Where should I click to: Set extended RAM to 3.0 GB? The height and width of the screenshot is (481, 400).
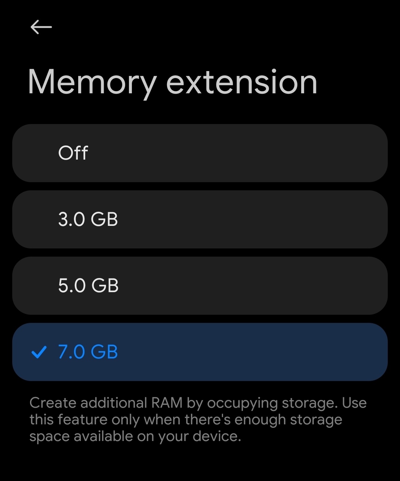pos(200,219)
